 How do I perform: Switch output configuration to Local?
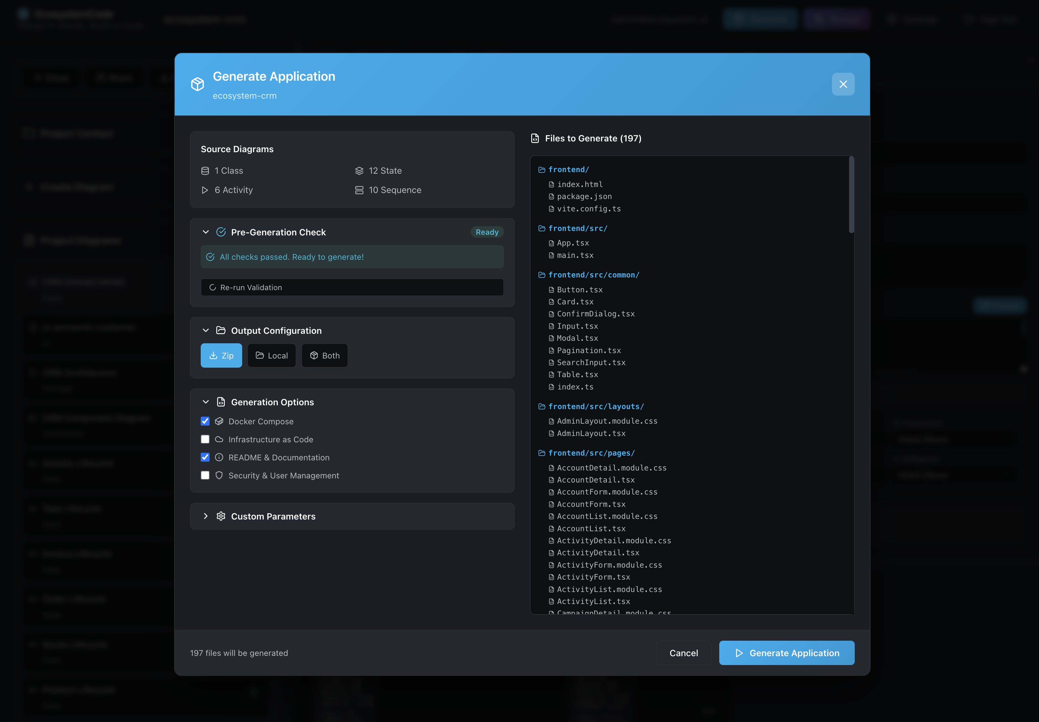(272, 356)
